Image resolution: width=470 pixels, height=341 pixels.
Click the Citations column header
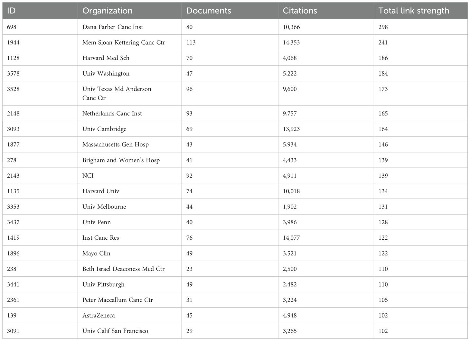pos(326,11)
